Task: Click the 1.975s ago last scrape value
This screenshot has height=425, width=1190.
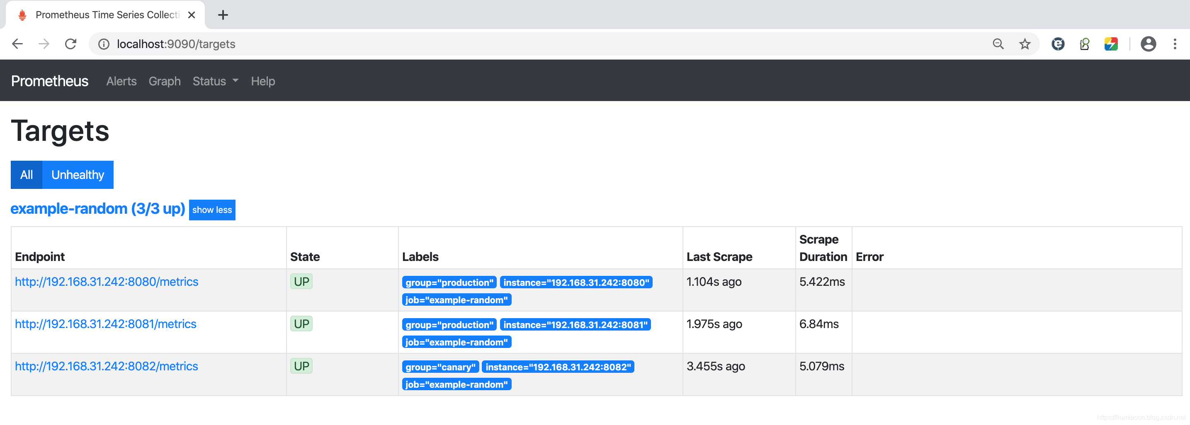Action: [x=714, y=324]
